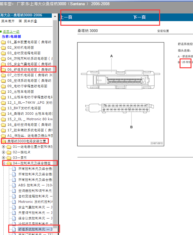Click folder icon of 15_2_0L Motronic 80 kw
This screenshot has height=235, width=193.
point(3,119)
